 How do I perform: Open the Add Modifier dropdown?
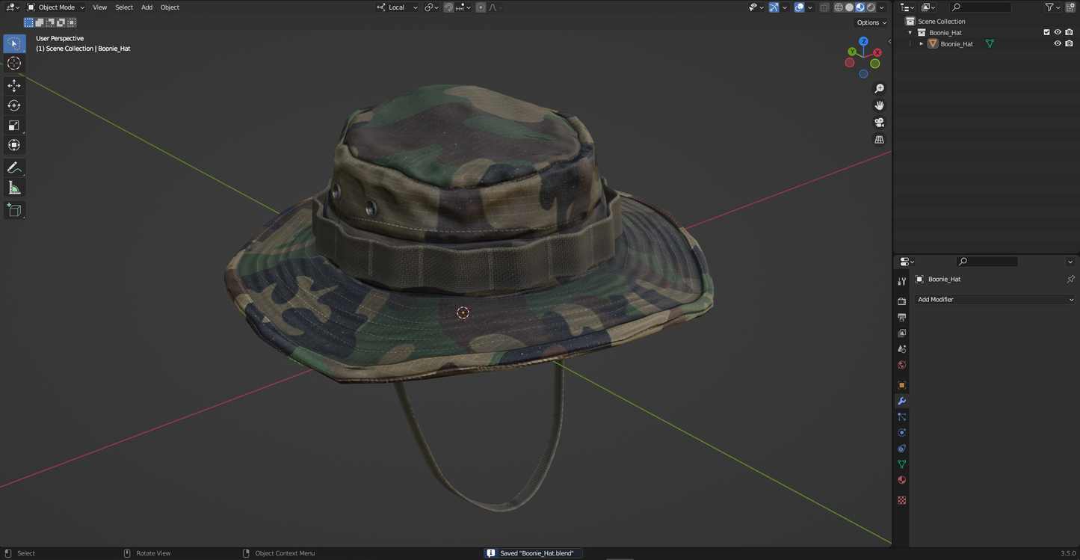coord(995,299)
